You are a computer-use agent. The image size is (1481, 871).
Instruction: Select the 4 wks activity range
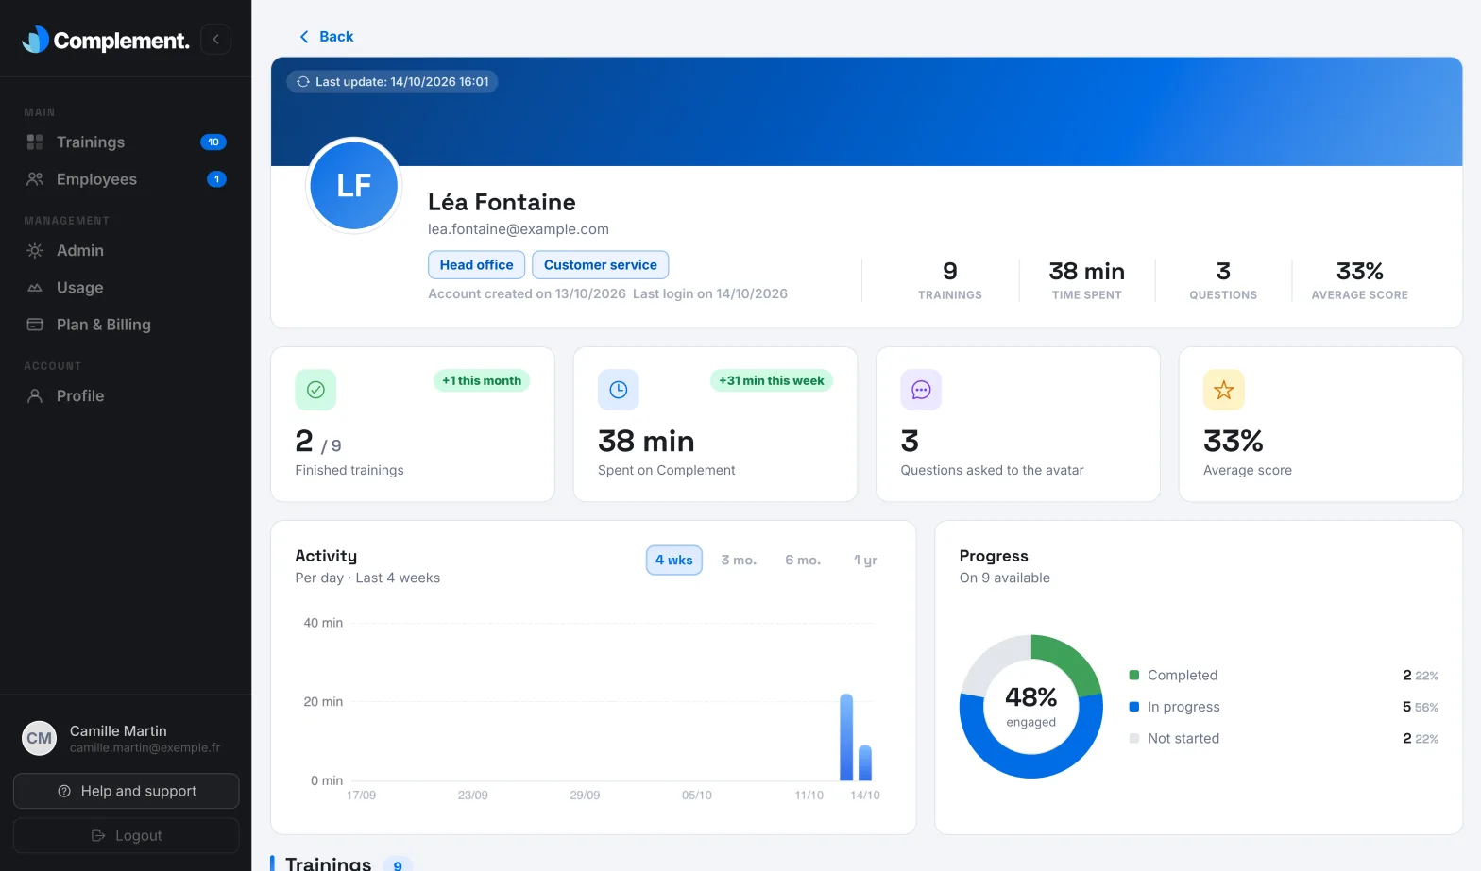(674, 561)
